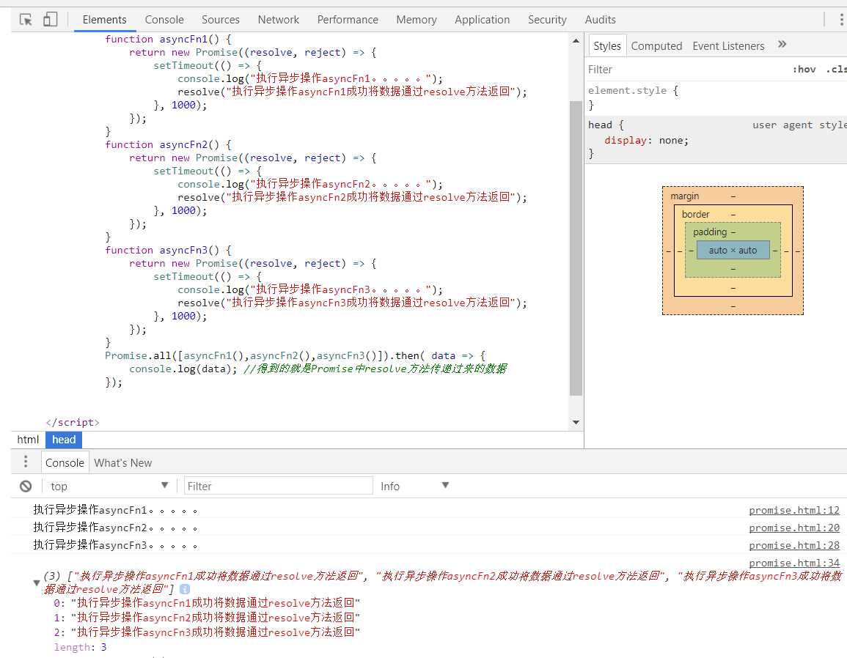Select the Console drawer tab
The height and width of the screenshot is (658, 847).
65,462
